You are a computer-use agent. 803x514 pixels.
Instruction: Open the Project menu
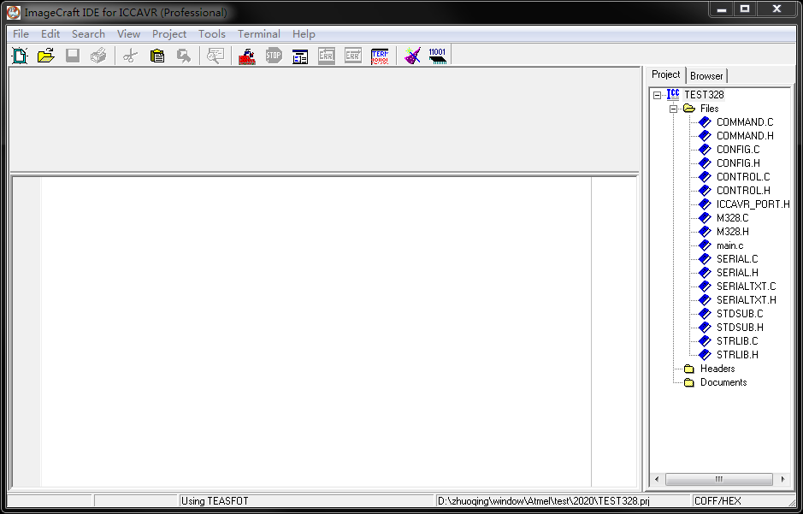pyautogui.click(x=168, y=33)
